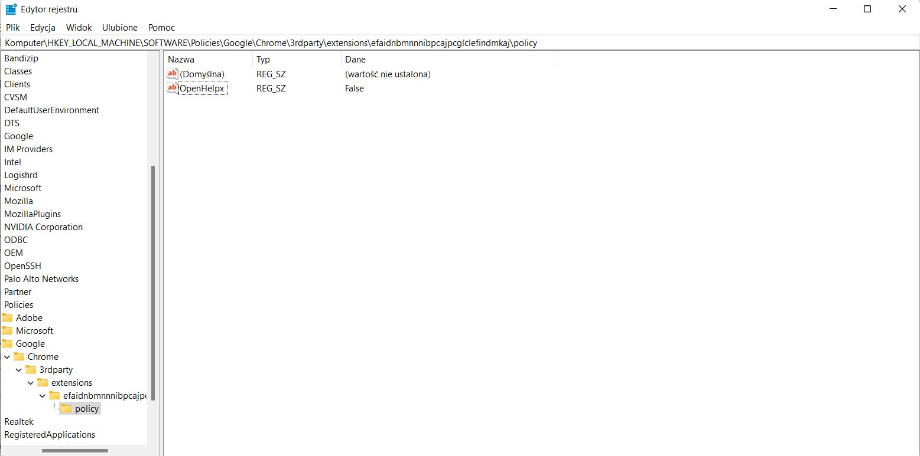Click the ab icon next to OpenHelpx
Viewport: 920px width, 456px height.
coord(172,87)
